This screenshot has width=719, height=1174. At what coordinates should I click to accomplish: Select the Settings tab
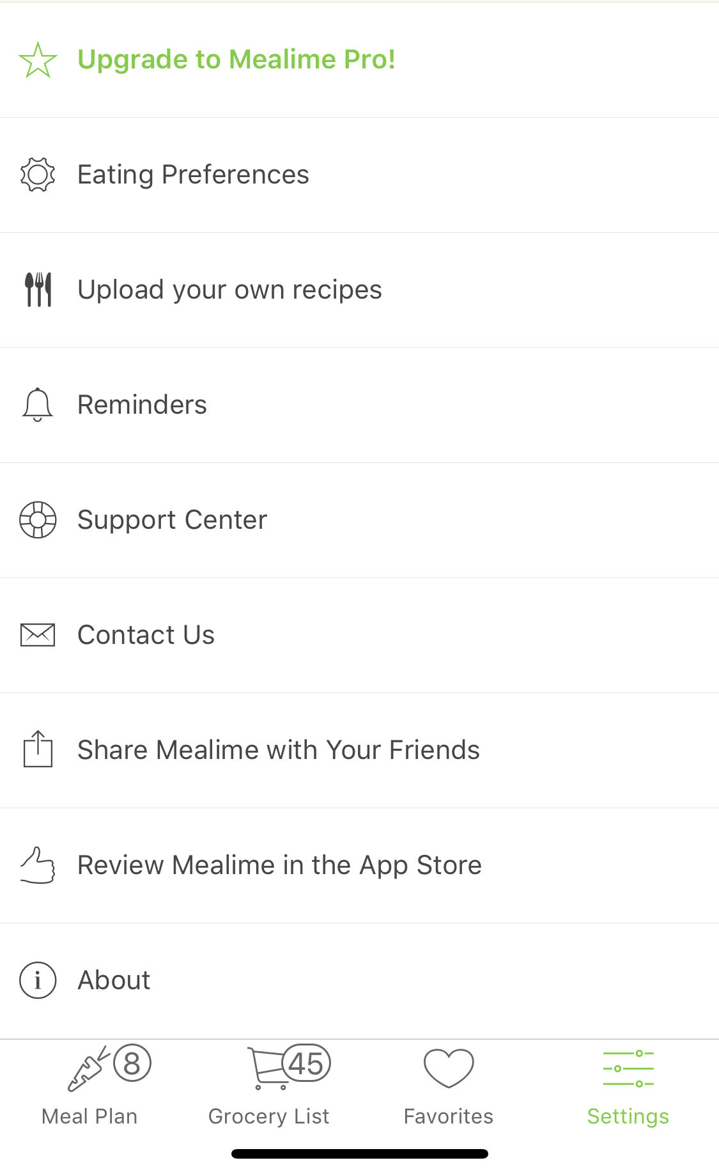tap(628, 1087)
